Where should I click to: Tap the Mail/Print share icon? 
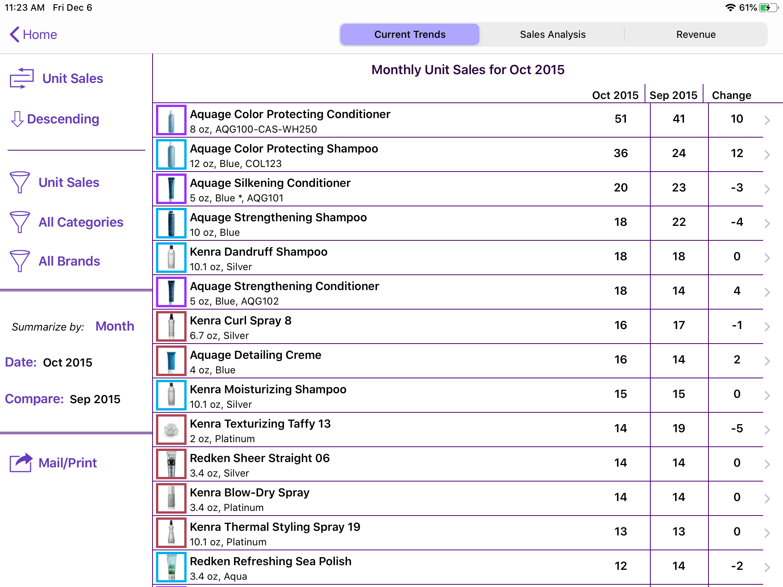(x=21, y=463)
